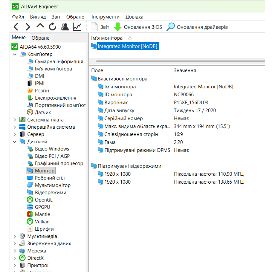Refresh using the circular arrow icon
The image size is (272, 272).
[52, 27]
